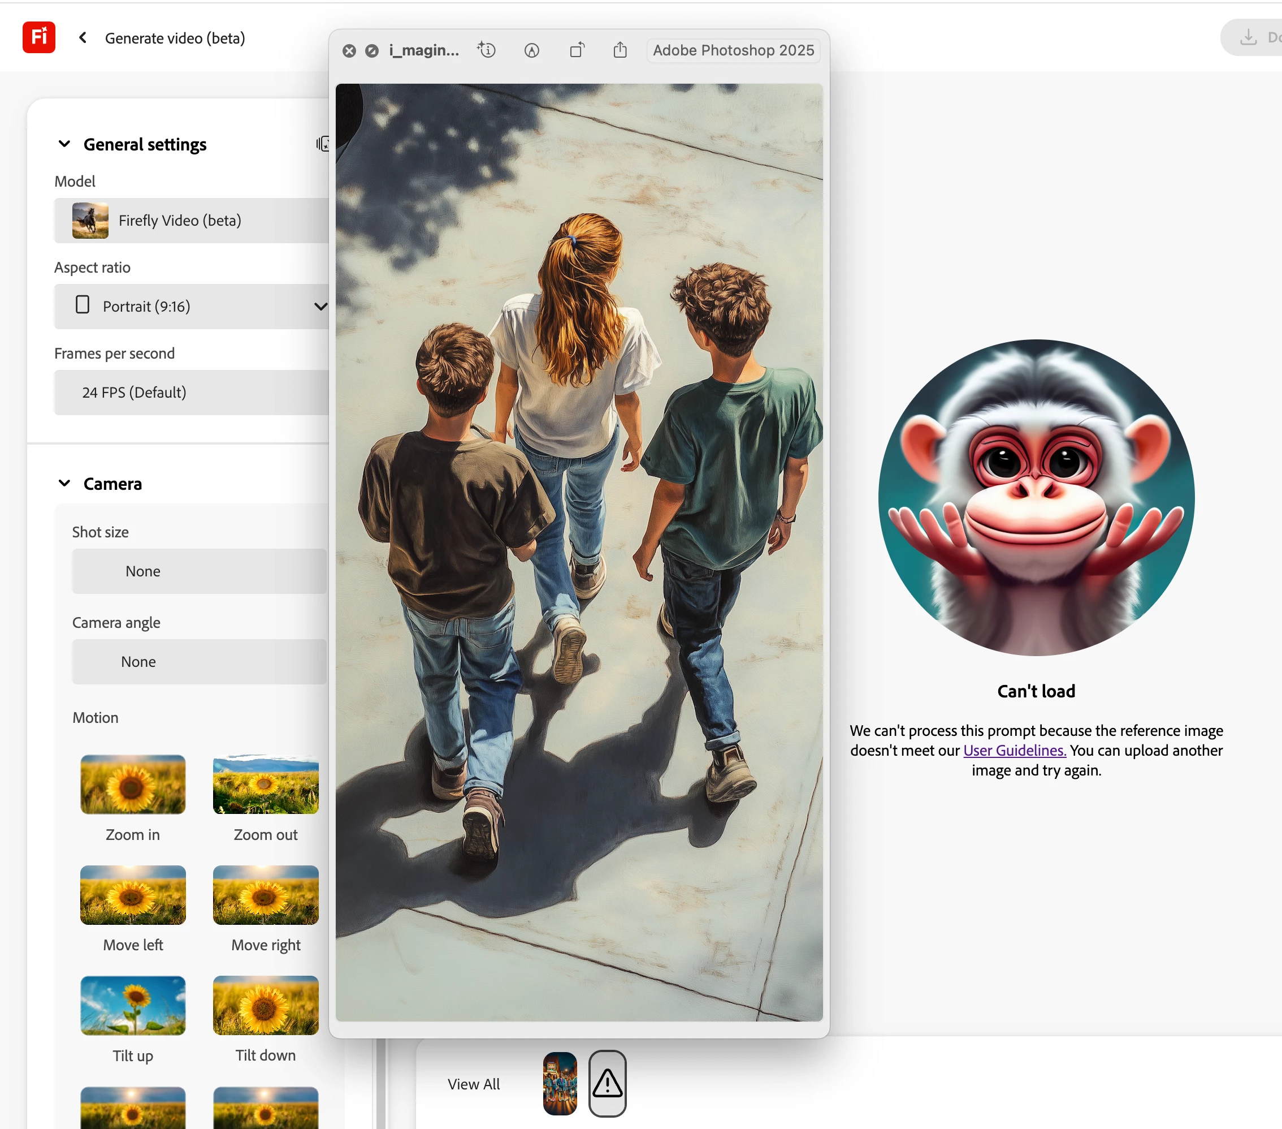Click the Markup pen icon
The image size is (1282, 1129).
(531, 50)
